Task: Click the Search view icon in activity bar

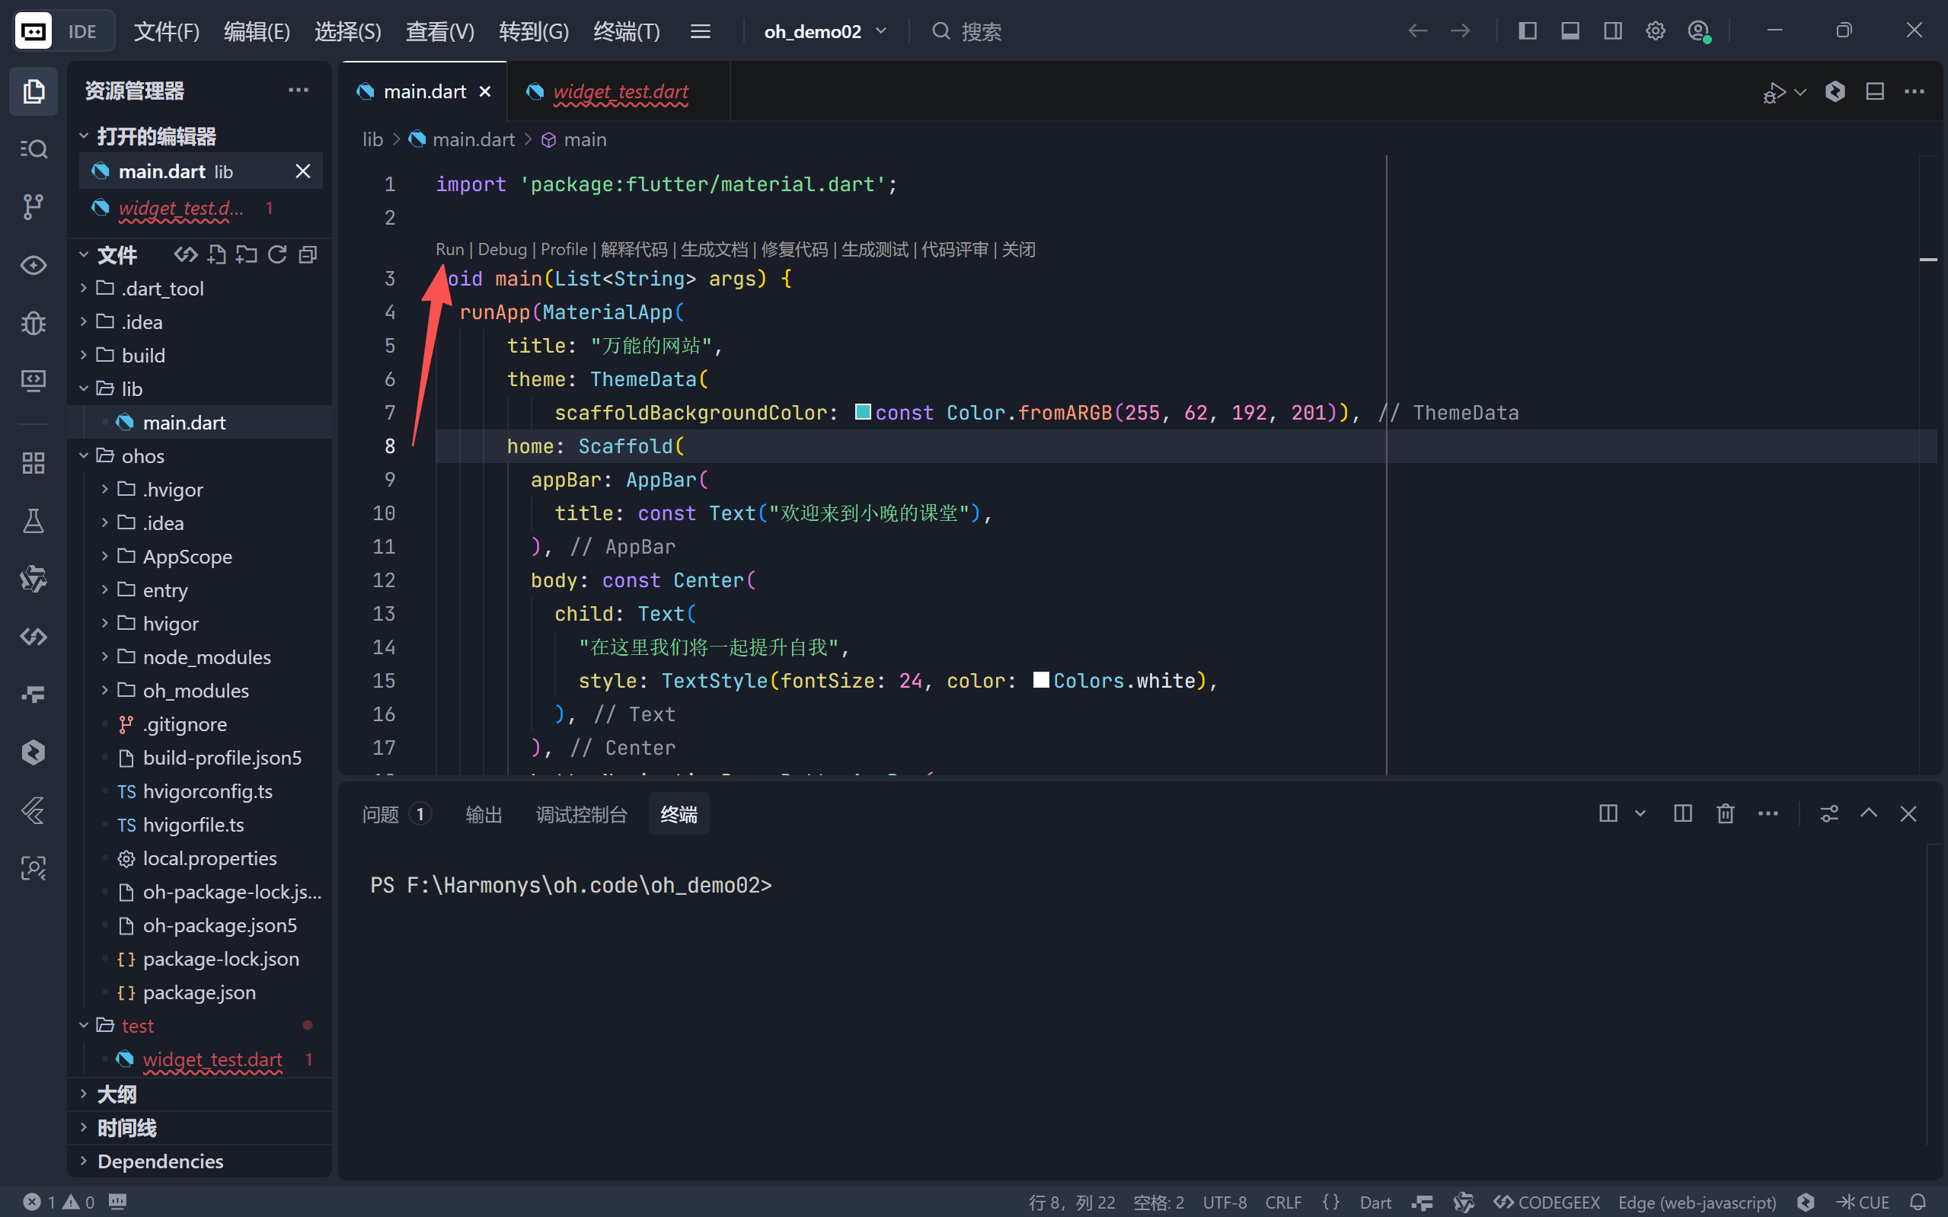Action: point(33,149)
